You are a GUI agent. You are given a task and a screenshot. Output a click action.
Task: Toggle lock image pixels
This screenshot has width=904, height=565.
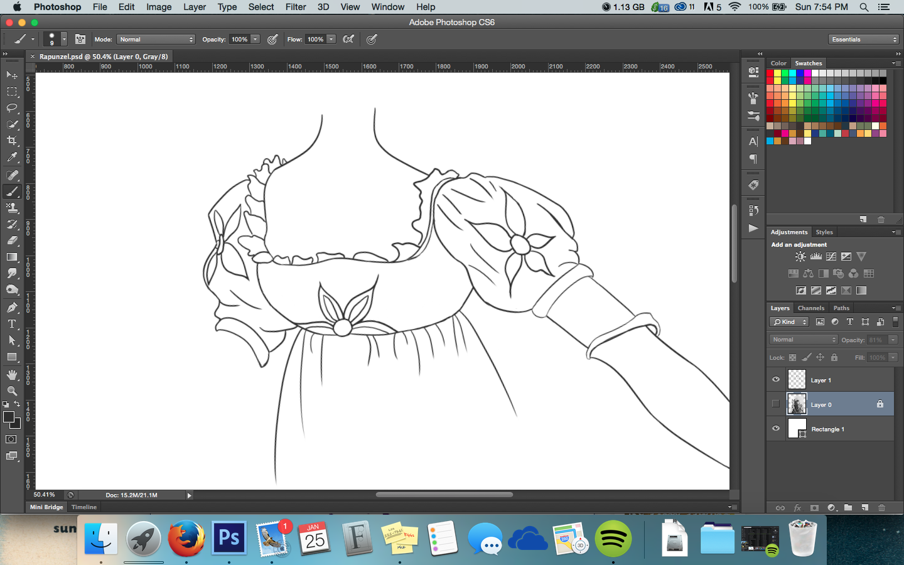(807, 358)
